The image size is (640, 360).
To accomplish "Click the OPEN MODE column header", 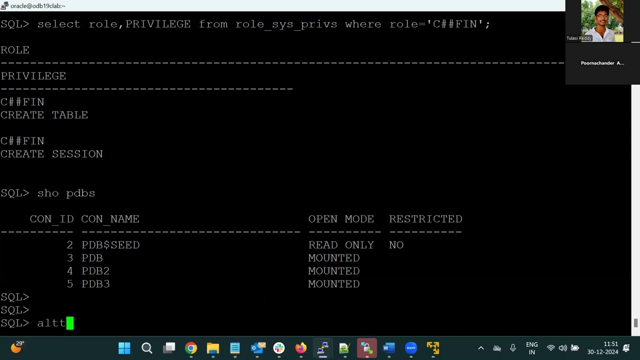I will (x=341, y=219).
